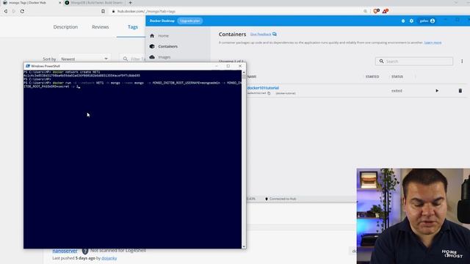Click the zoom magnifier icon in address bar
Image resolution: width=470 pixels, height=264 pixels.
pyautogui.click(x=366, y=11)
